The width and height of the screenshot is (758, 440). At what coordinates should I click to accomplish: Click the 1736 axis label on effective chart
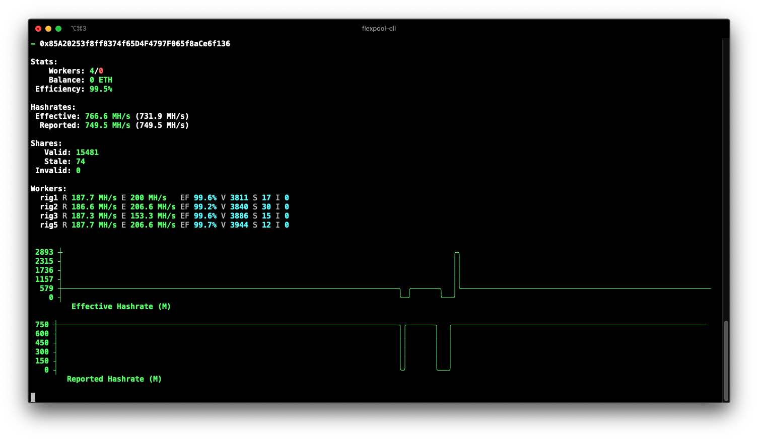point(44,270)
